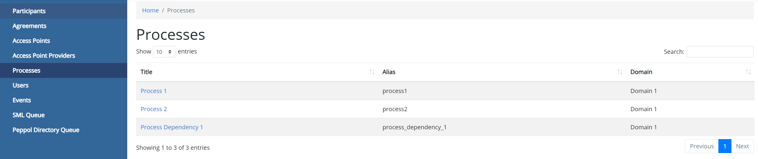
Task: Open the entries-per-page dropdown
Action: click(164, 52)
